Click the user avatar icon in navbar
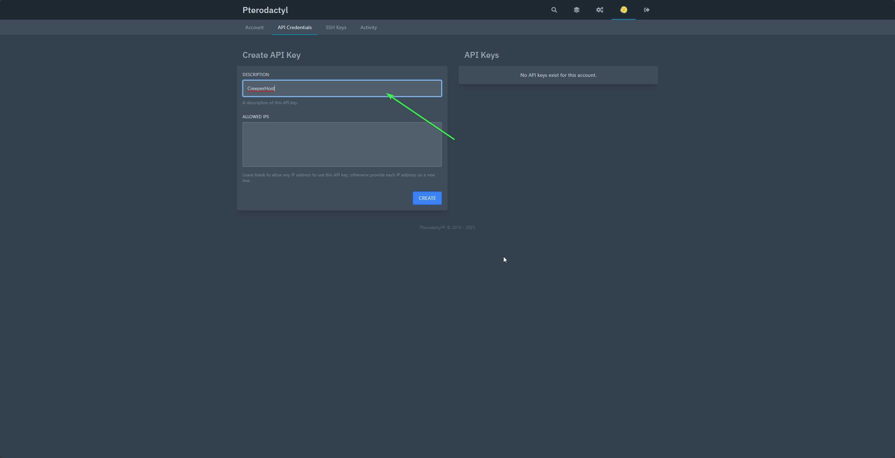Screen dimensions: 895x458 tap(623, 9)
